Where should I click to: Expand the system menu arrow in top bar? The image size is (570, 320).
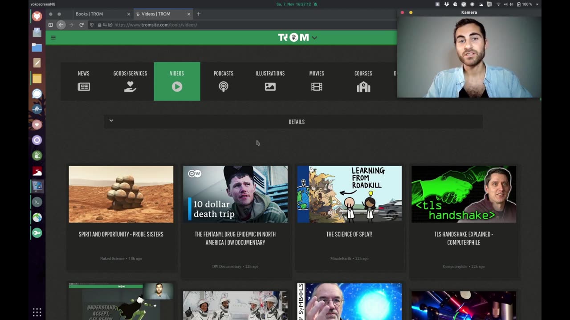[537, 4]
